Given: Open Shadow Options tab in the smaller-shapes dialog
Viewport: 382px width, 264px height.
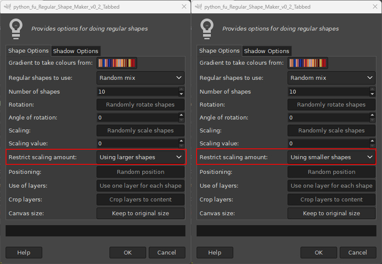Looking at the screenshot, I should 266,51.
